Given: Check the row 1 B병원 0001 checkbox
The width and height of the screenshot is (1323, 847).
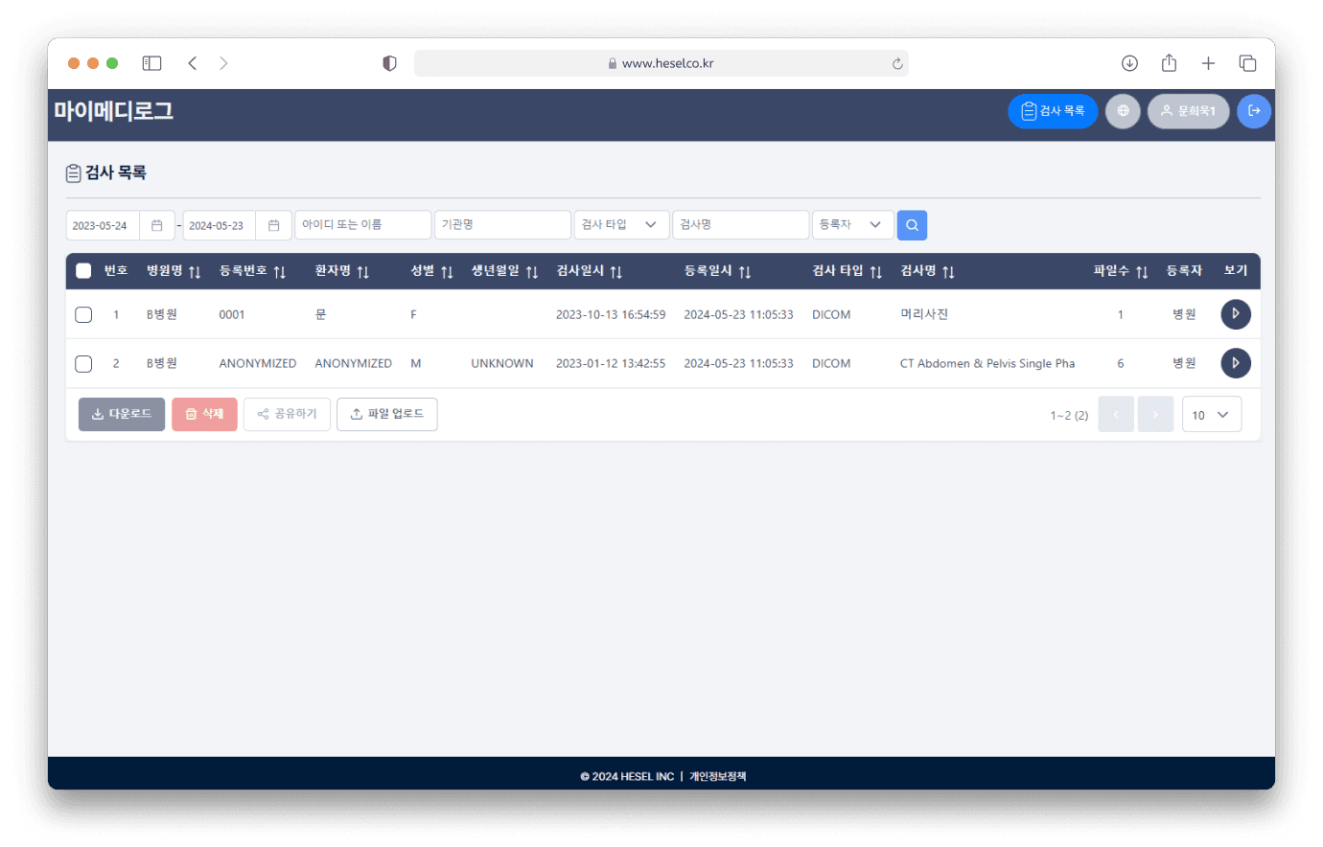Looking at the screenshot, I should coord(83,314).
